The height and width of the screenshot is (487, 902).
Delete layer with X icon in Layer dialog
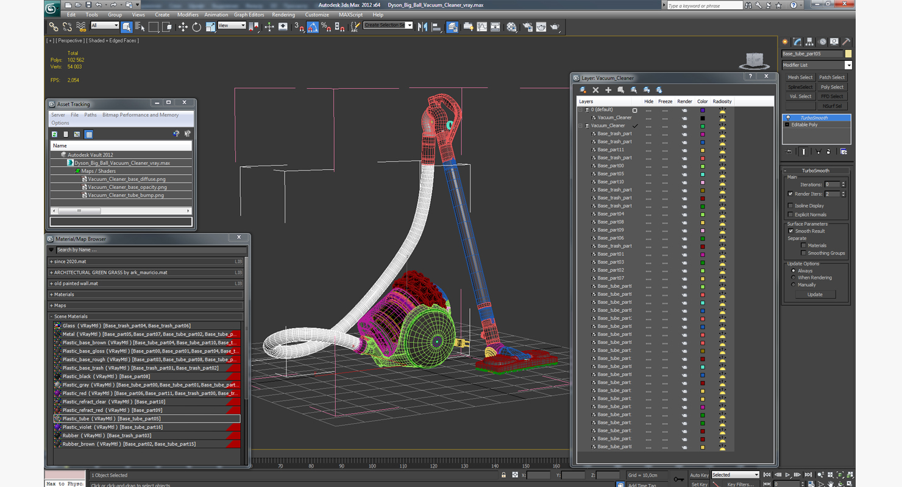[x=595, y=90]
